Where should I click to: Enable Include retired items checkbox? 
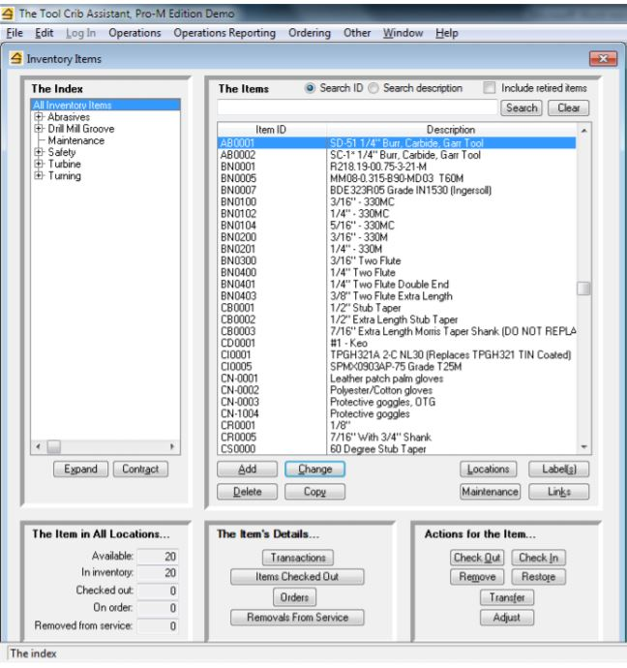pyautogui.click(x=489, y=88)
